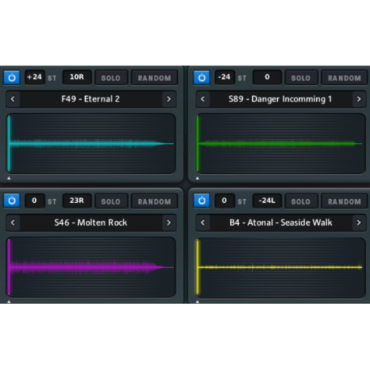The image size is (370, 370).
Task: Solo the S89 - Danger Incomming 1 layer
Action: (301, 78)
